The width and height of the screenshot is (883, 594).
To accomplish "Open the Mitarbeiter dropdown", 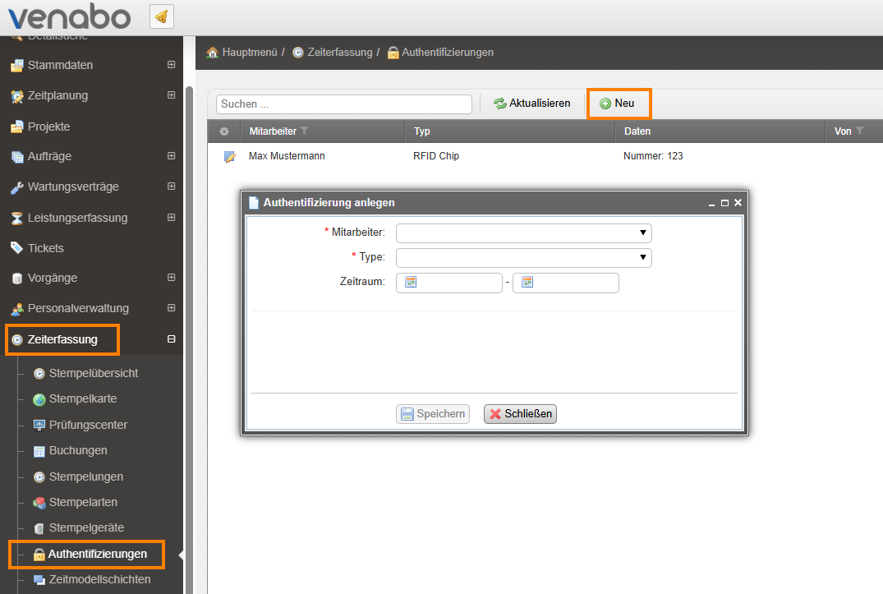I will (523, 233).
